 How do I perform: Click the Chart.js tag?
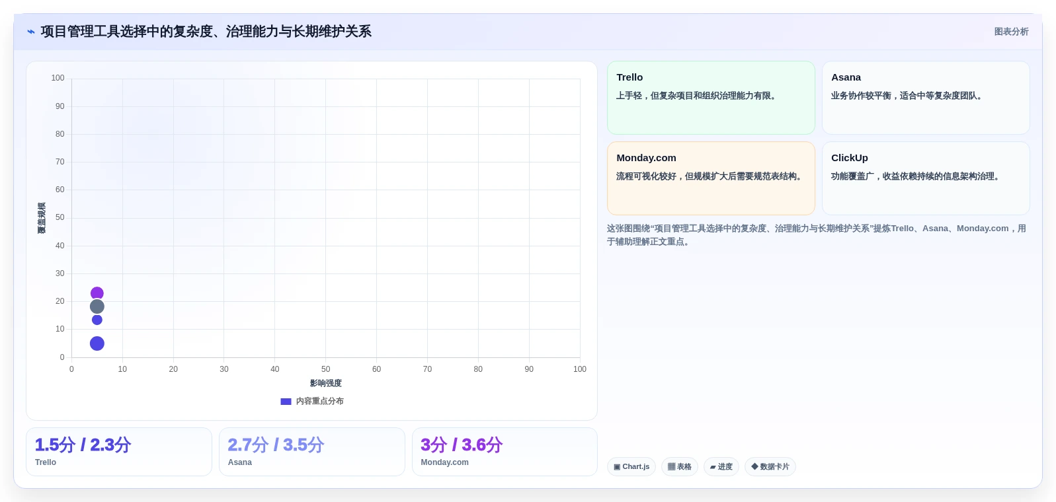pyautogui.click(x=631, y=466)
